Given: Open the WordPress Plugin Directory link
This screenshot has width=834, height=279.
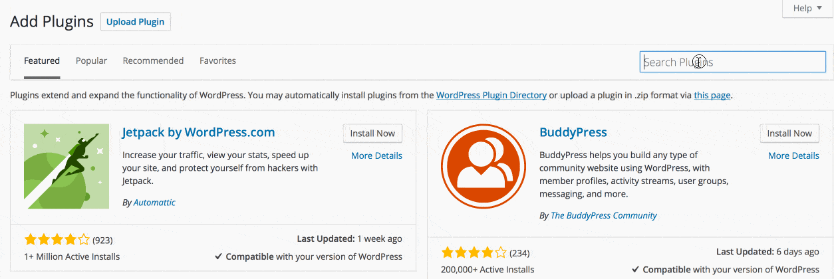Looking at the screenshot, I should pos(491,95).
